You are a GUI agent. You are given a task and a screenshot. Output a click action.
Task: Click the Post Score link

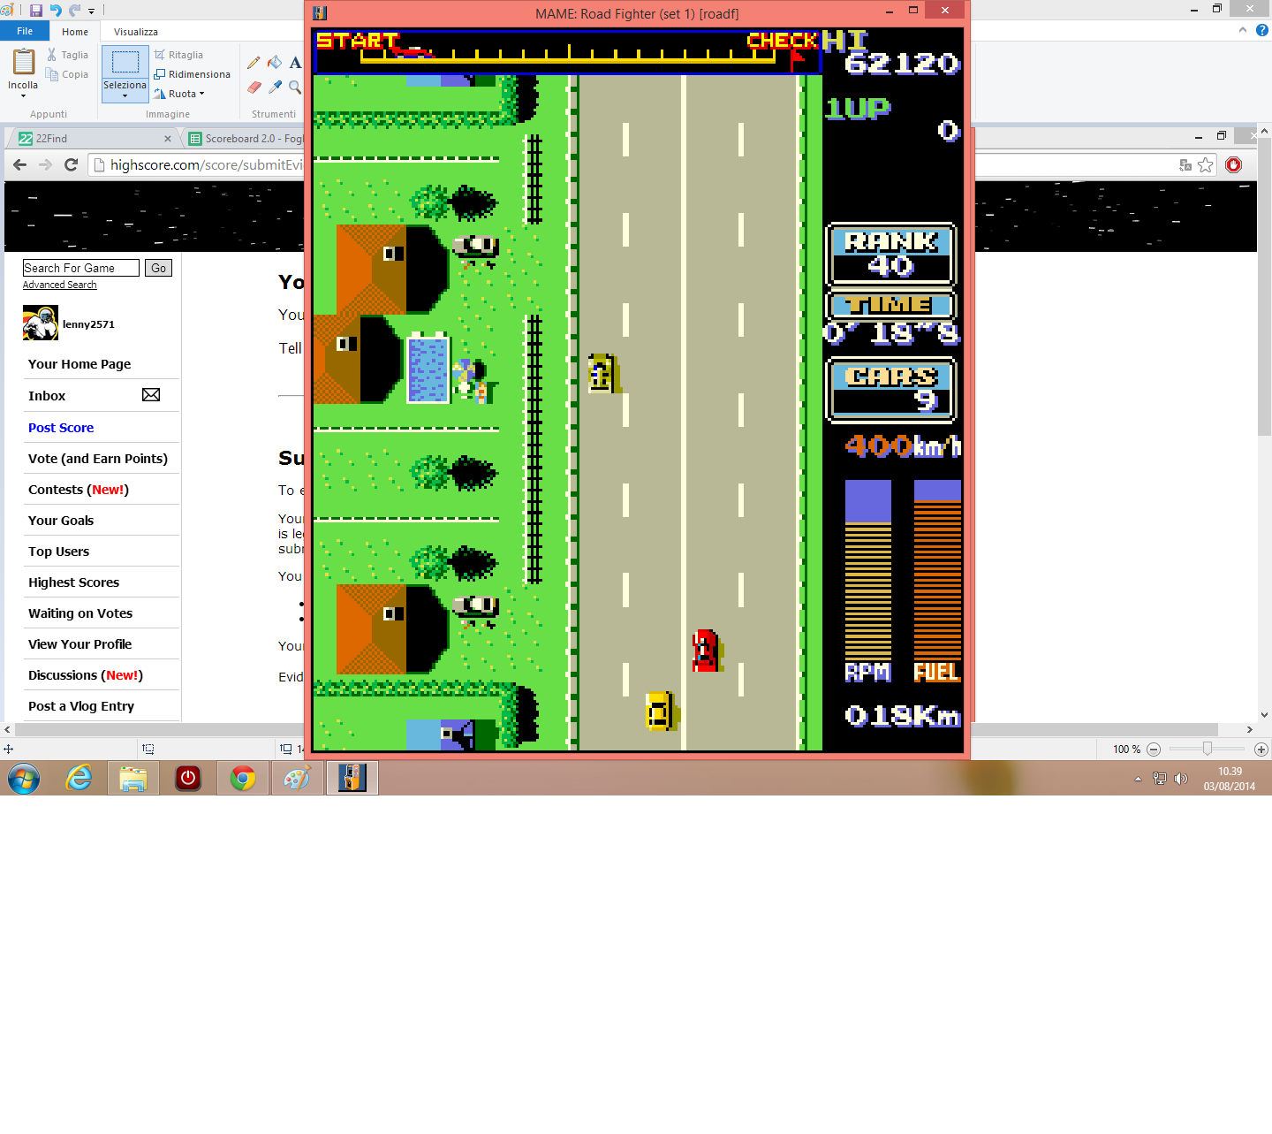[x=61, y=428]
